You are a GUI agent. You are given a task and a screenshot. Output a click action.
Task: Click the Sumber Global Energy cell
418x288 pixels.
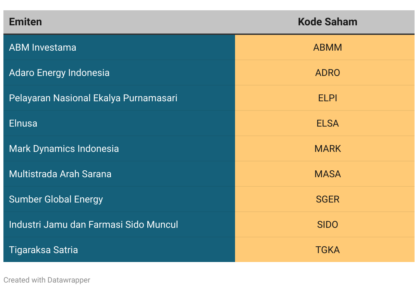coord(119,199)
